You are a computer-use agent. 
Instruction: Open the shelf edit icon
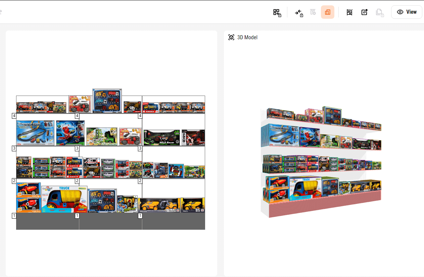click(x=349, y=12)
